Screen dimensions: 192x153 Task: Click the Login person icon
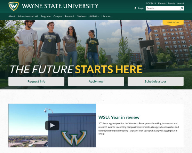135,8
